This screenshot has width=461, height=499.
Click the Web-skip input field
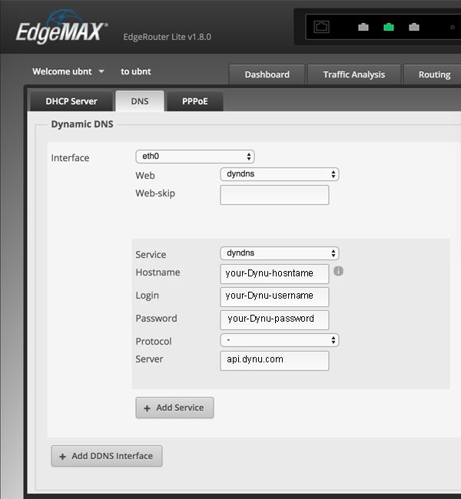click(x=274, y=195)
